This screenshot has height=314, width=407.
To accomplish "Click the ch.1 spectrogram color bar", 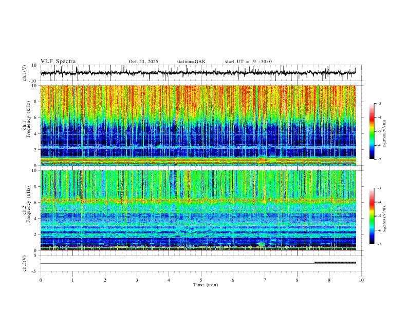I will click(x=372, y=131).
